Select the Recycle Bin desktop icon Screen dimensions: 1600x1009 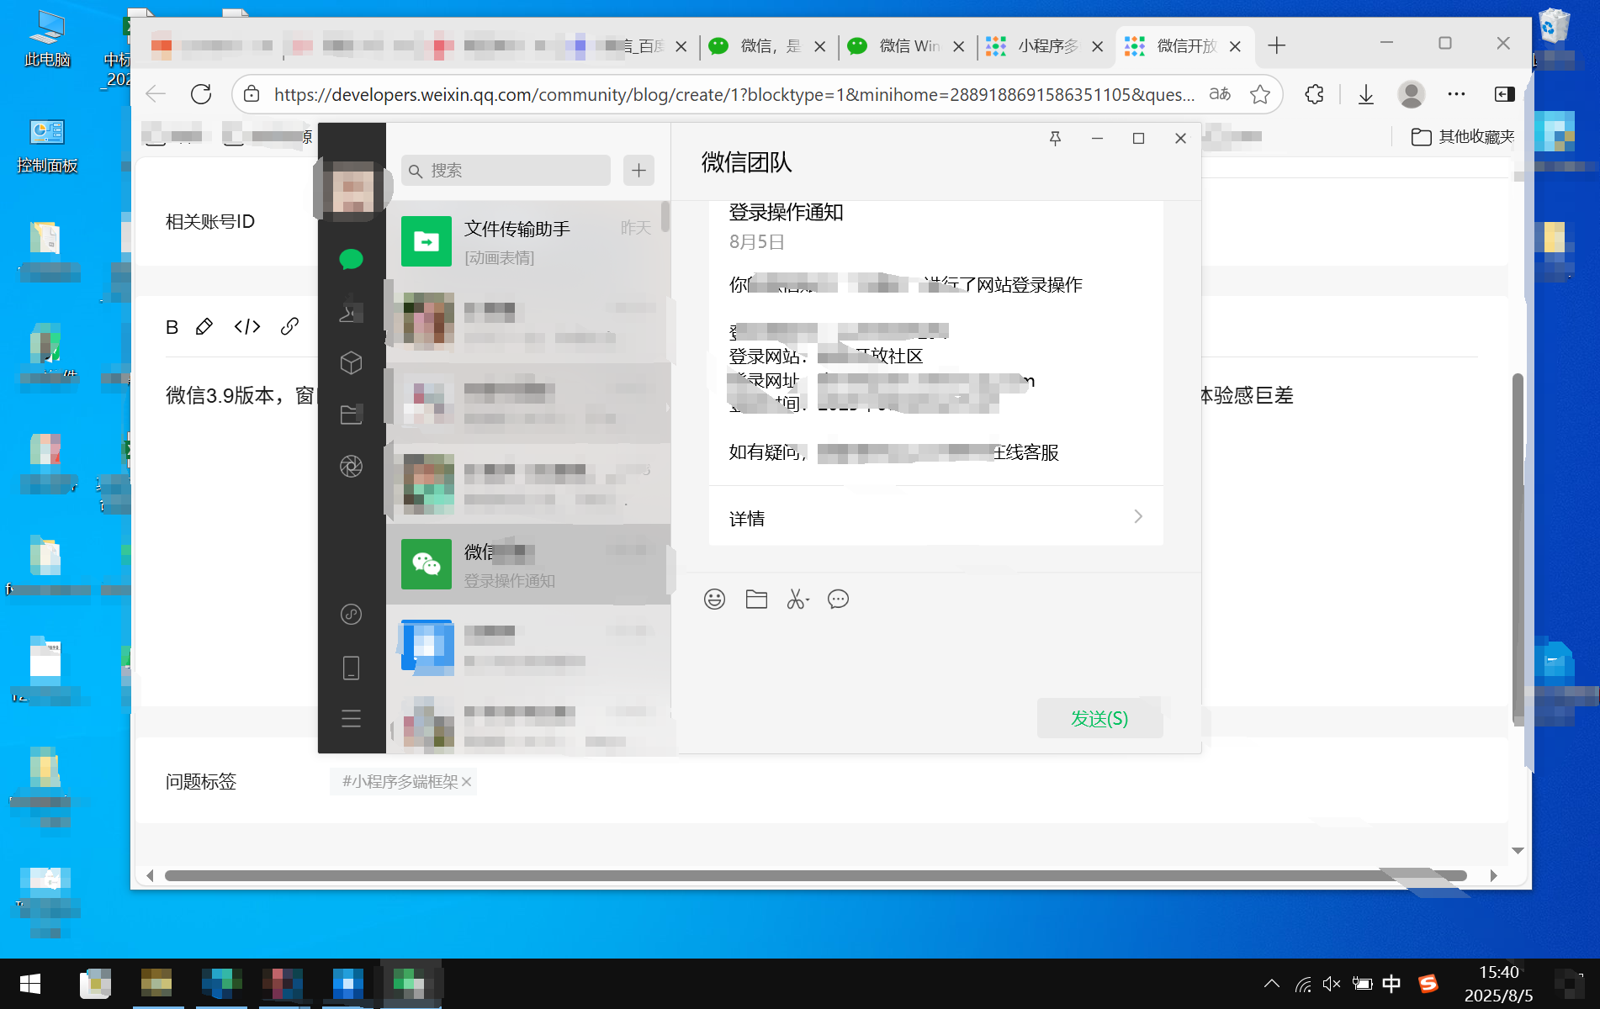1553,27
